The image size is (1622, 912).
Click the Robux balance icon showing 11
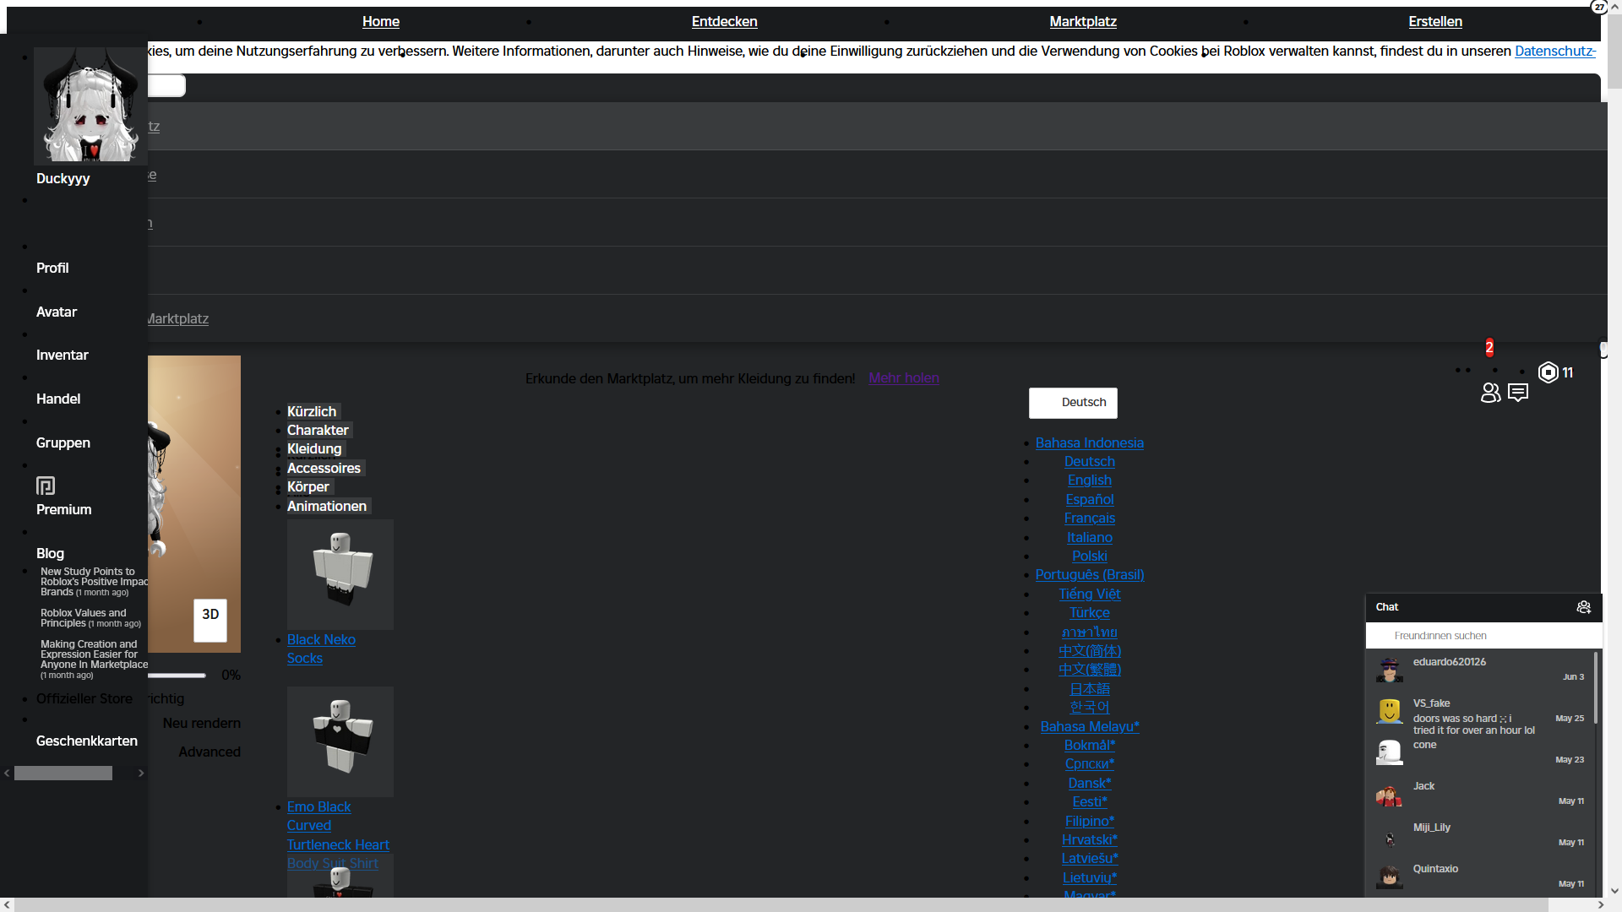(x=1547, y=372)
